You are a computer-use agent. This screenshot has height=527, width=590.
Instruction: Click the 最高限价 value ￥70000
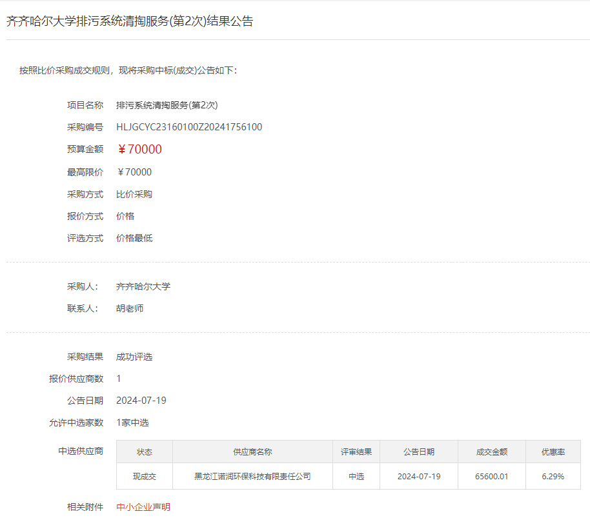[134, 172]
